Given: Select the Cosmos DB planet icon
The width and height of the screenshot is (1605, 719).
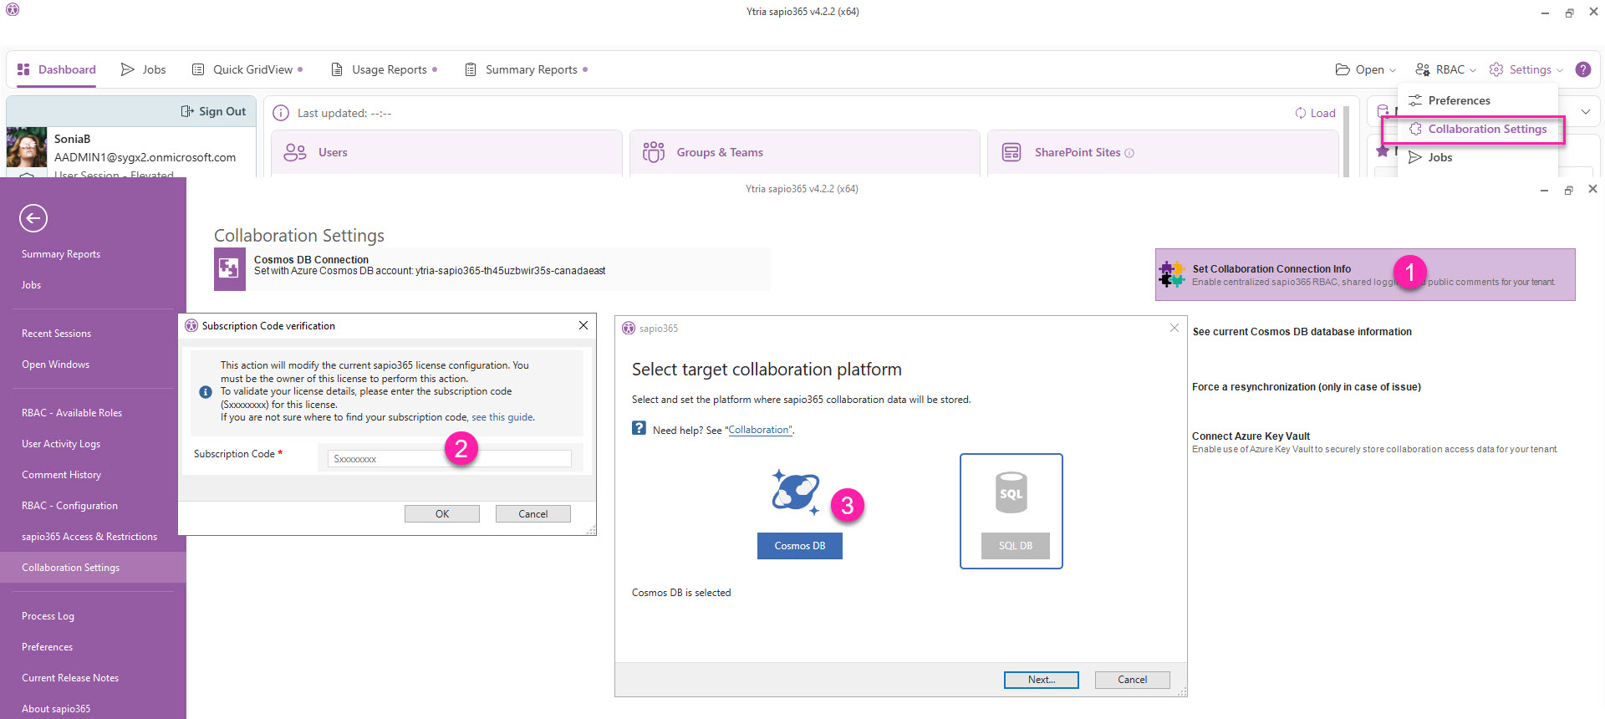Looking at the screenshot, I should pyautogui.click(x=795, y=492).
